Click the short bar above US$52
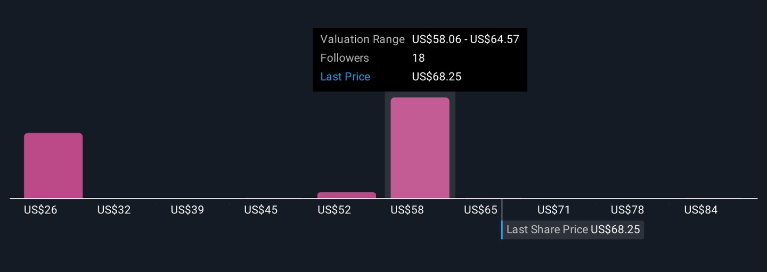The image size is (767, 272). 346,195
